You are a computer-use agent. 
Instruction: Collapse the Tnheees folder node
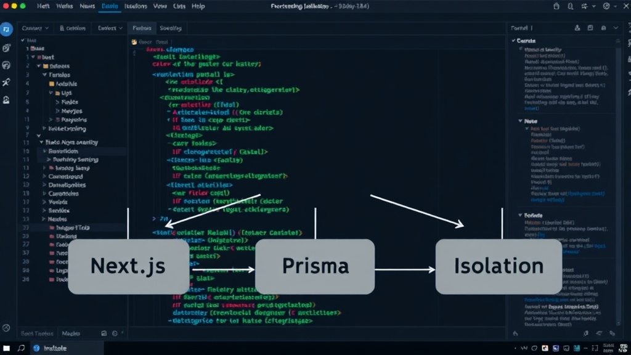pos(39,66)
